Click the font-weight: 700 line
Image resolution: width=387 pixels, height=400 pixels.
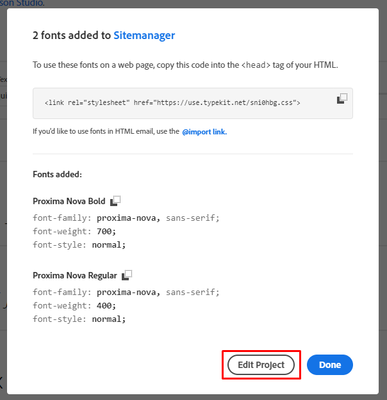tap(74, 232)
